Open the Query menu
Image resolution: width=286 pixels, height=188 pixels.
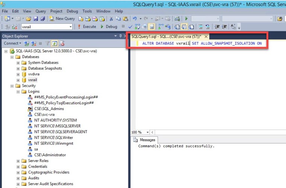click(x=41, y=11)
